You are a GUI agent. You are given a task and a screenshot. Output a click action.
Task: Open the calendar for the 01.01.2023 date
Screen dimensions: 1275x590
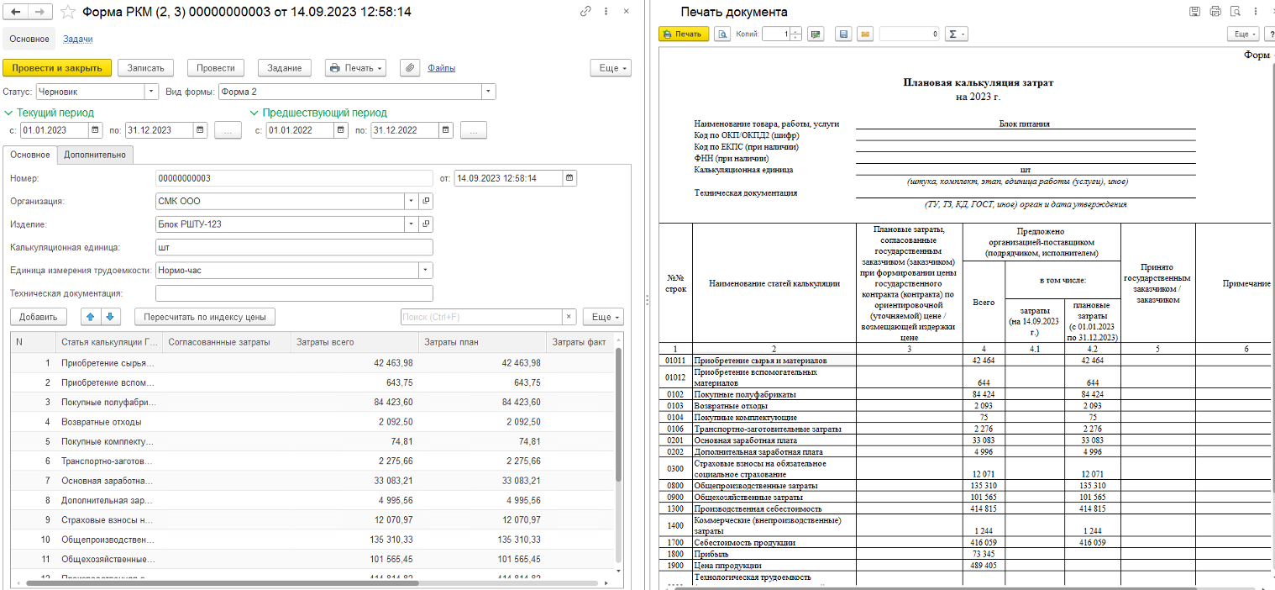point(95,130)
